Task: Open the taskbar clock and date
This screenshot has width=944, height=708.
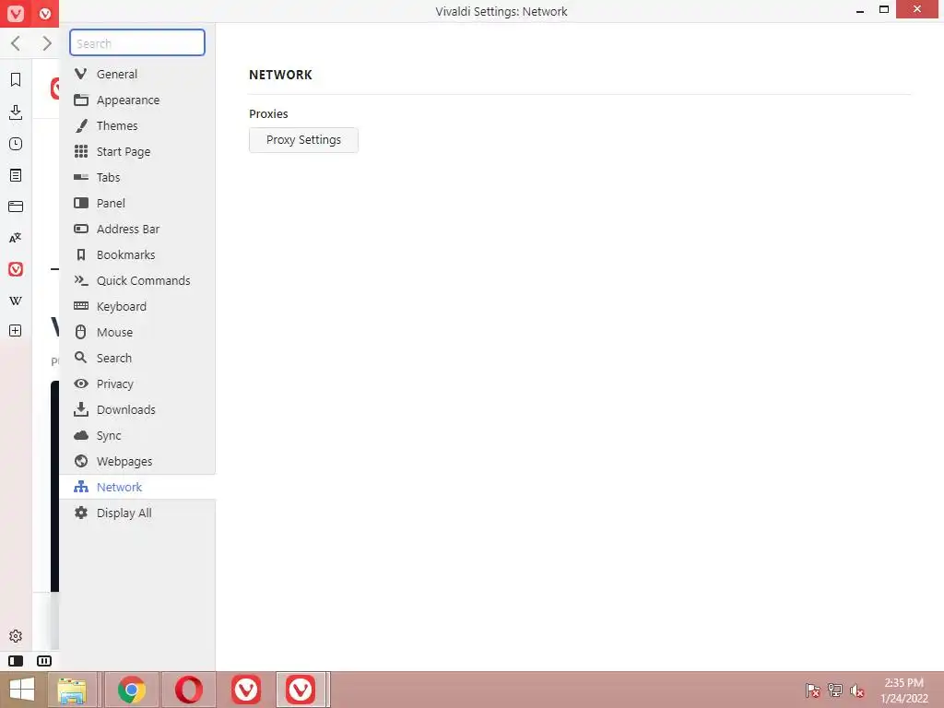Action: pyautogui.click(x=904, y=690)
